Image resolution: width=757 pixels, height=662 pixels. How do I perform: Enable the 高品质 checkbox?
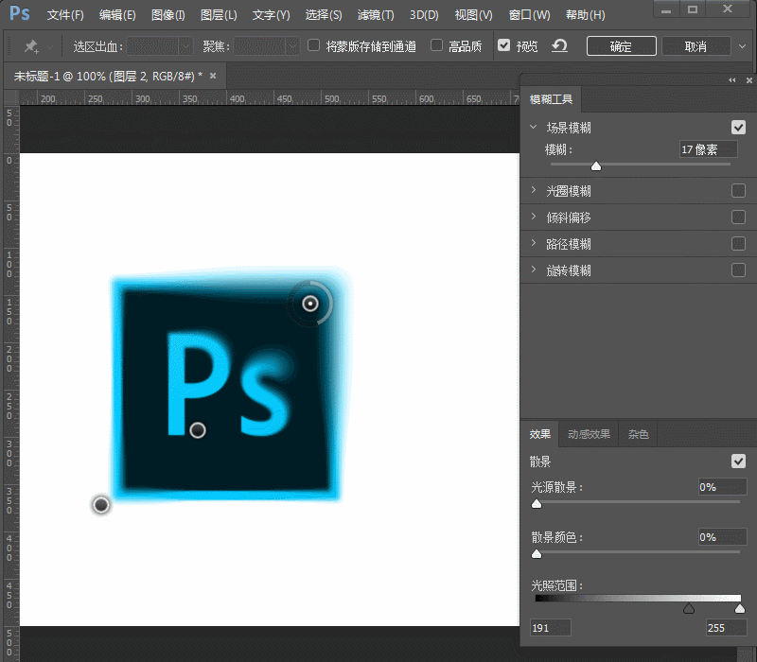pyautogui.click(x=436, y=45)
